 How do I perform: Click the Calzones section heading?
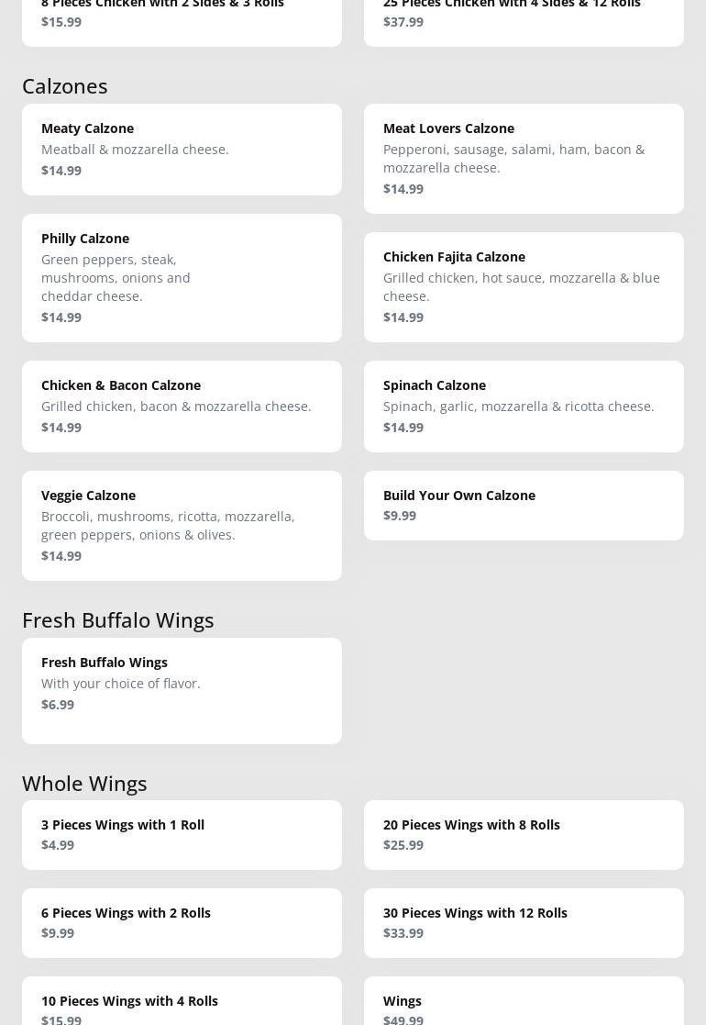pos(65,85)
